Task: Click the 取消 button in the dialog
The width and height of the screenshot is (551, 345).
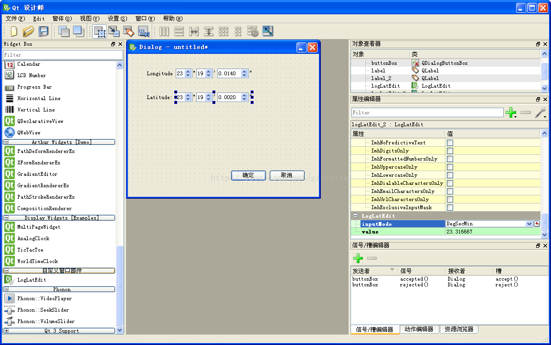Action: pyautogui.click(x=286, y=175)
